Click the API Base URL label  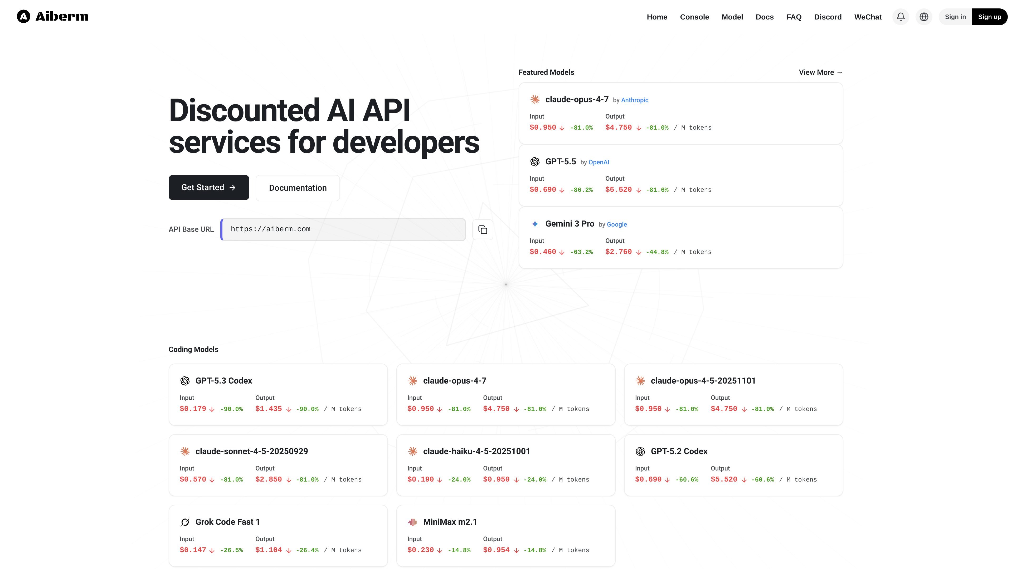[x=191, y=229]
